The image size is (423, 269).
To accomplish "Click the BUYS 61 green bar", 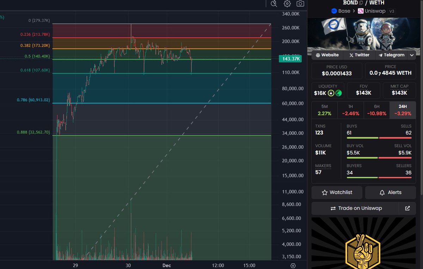I will coord(362,138).
